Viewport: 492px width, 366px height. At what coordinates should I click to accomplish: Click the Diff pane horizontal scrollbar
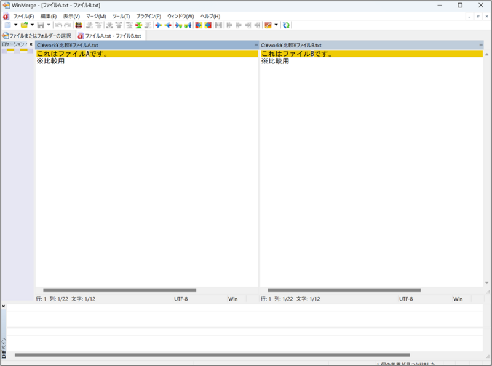(x=212, y=355)
